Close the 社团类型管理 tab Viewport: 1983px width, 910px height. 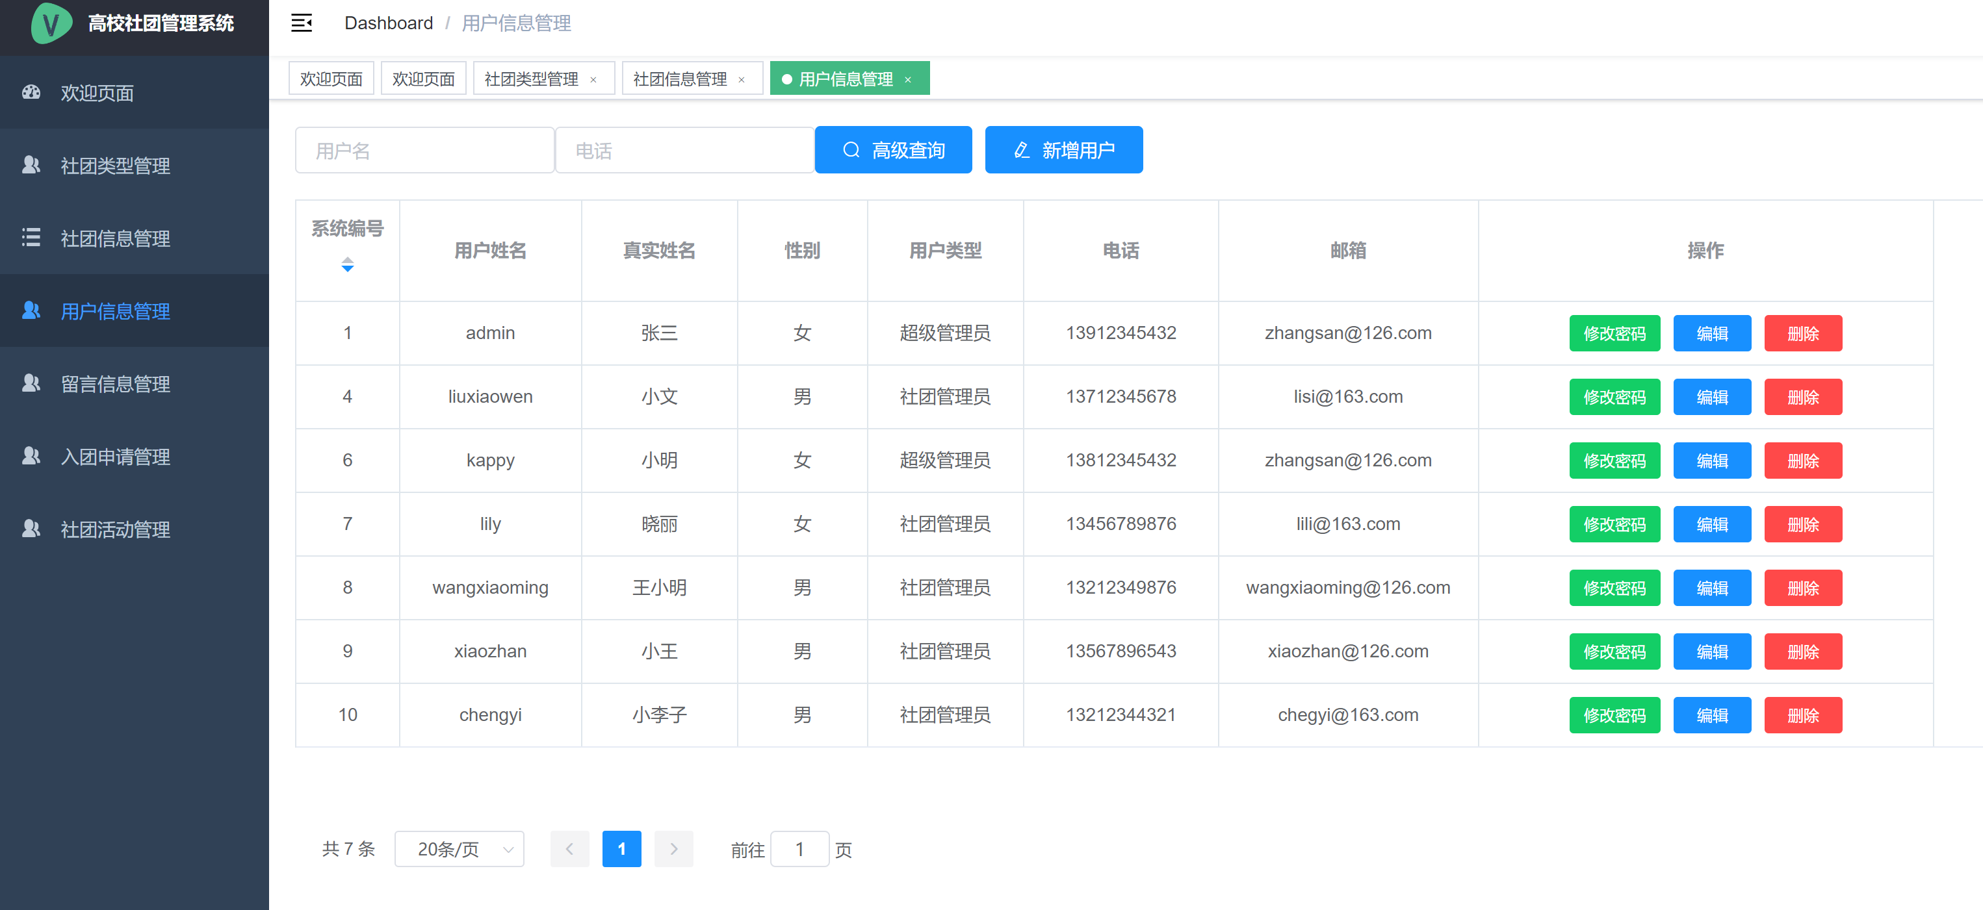coord(593,79)
